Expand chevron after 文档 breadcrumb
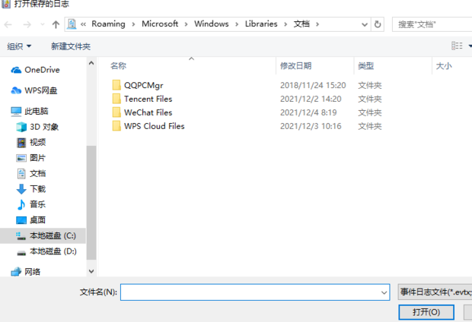Image resolution: width=472 pixels, height=322 pixels. pyautogui.click(x=317, y=24)
